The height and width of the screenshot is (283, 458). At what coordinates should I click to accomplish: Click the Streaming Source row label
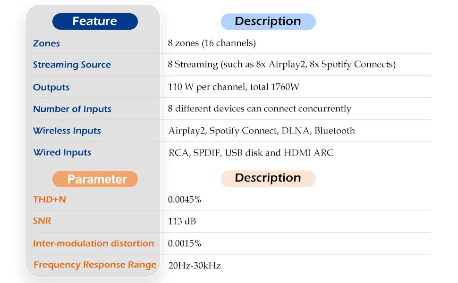(x=72, y=65)
